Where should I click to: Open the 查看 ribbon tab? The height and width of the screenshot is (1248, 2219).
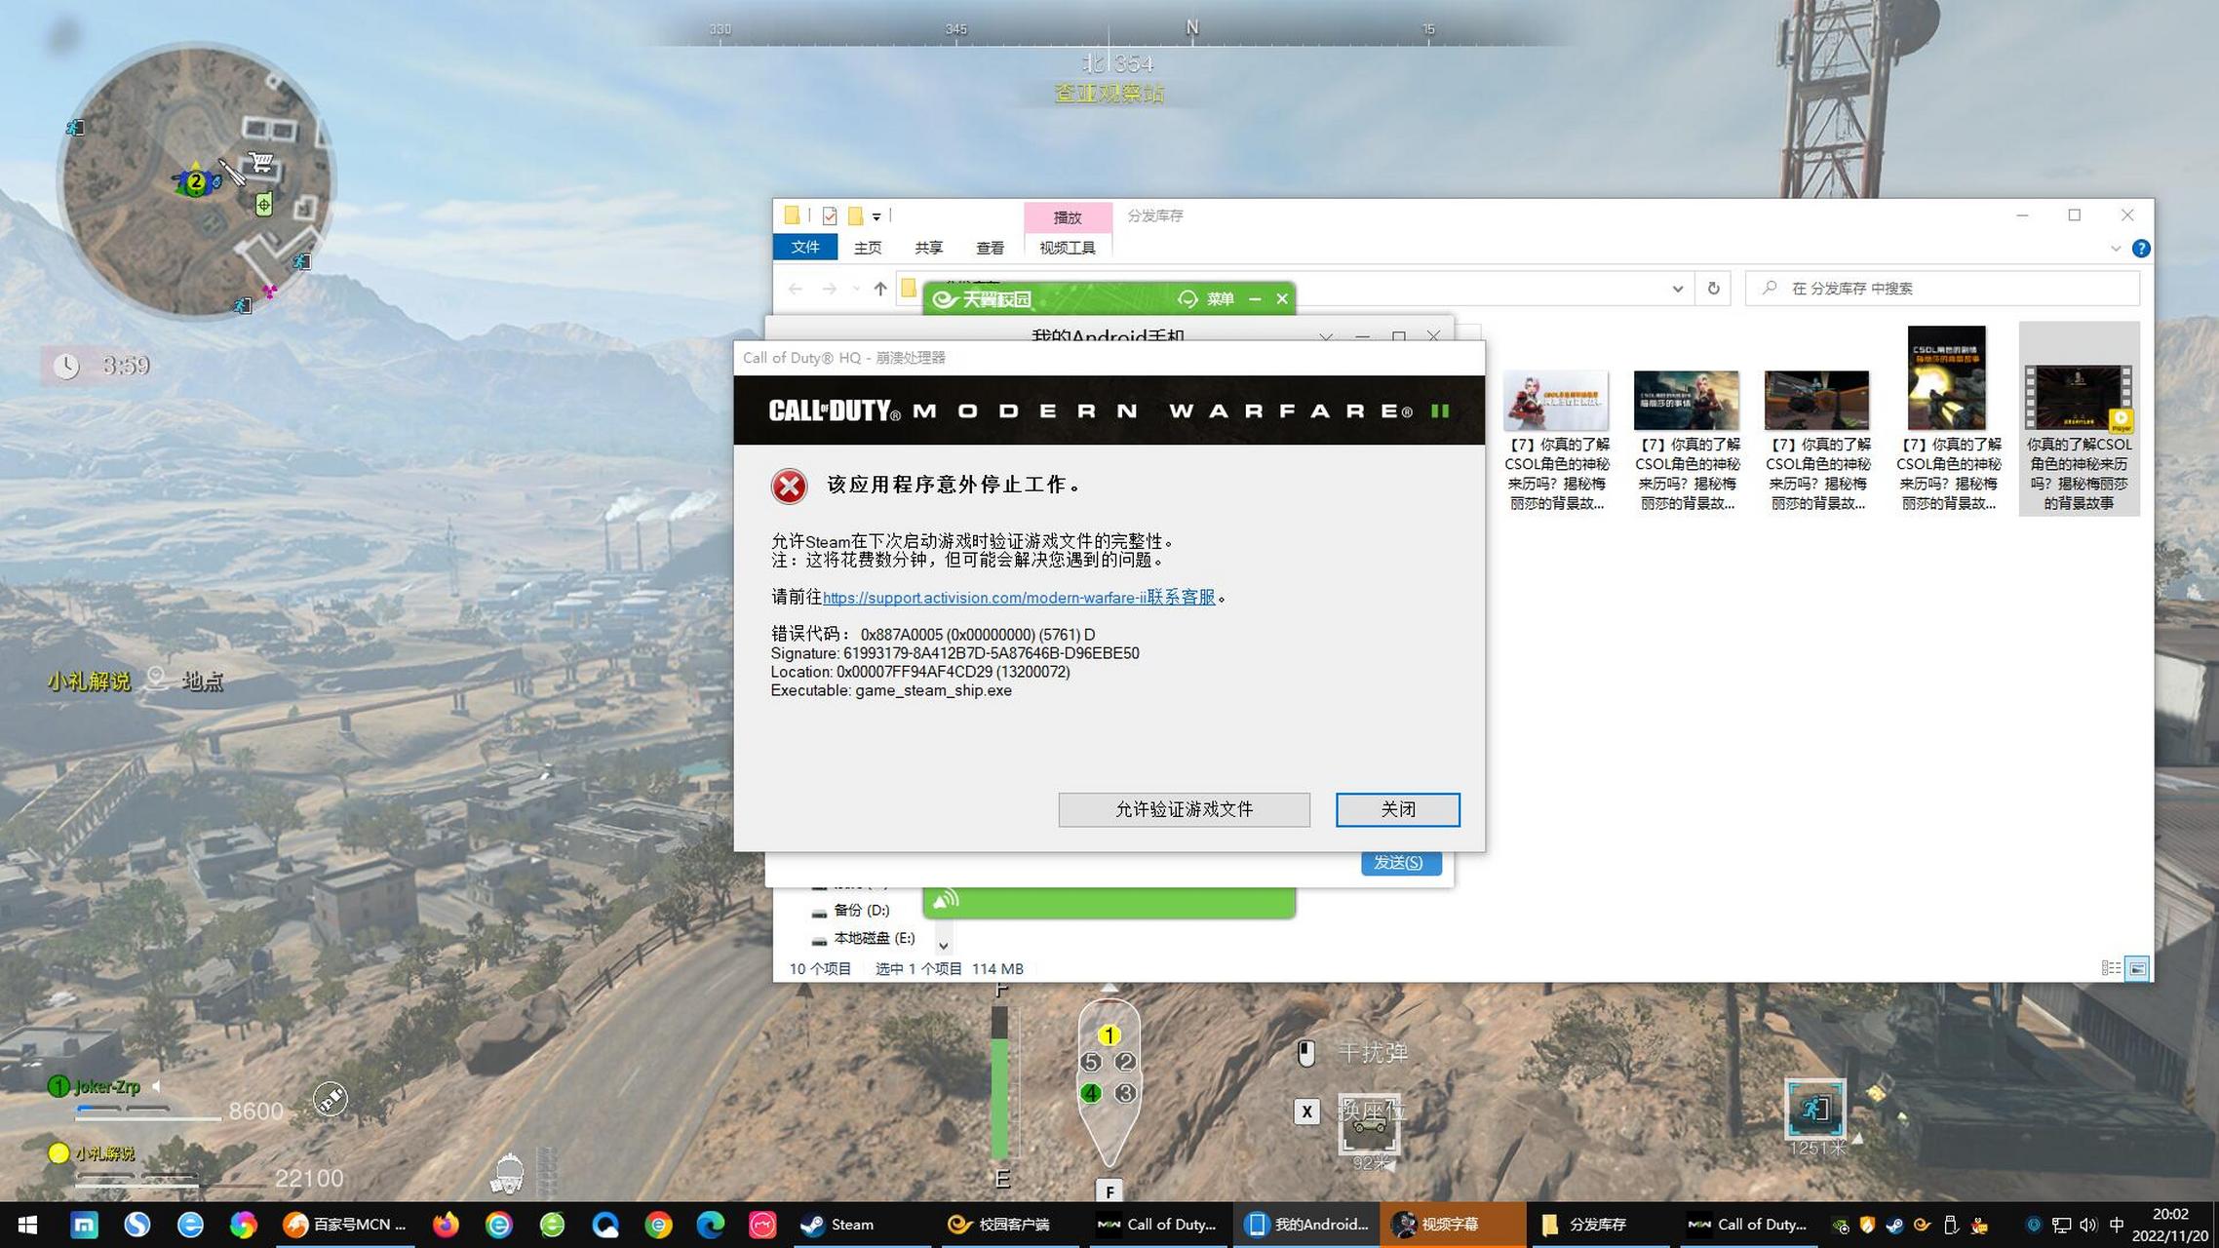click(x=990, y=248)
